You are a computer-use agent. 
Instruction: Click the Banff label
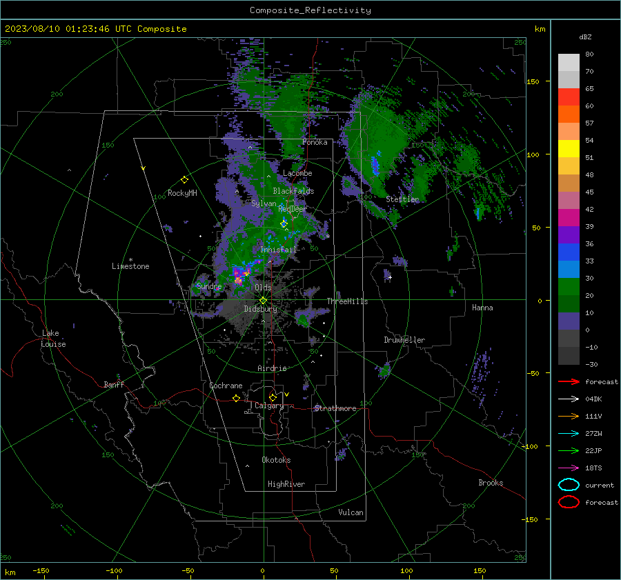pos(114,384)
